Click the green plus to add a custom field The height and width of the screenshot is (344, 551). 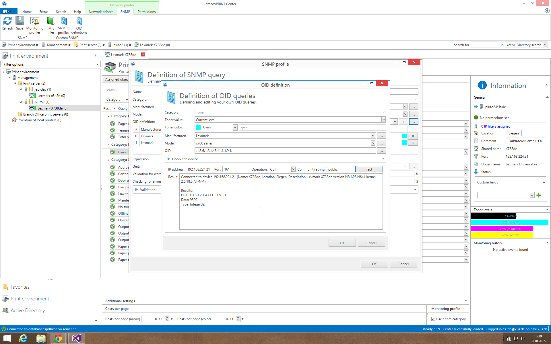(x=539, y=195)
